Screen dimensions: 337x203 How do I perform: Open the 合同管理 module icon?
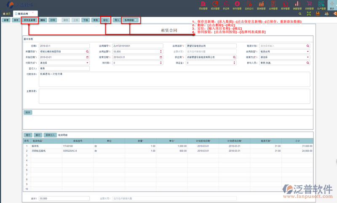(274, 5)
